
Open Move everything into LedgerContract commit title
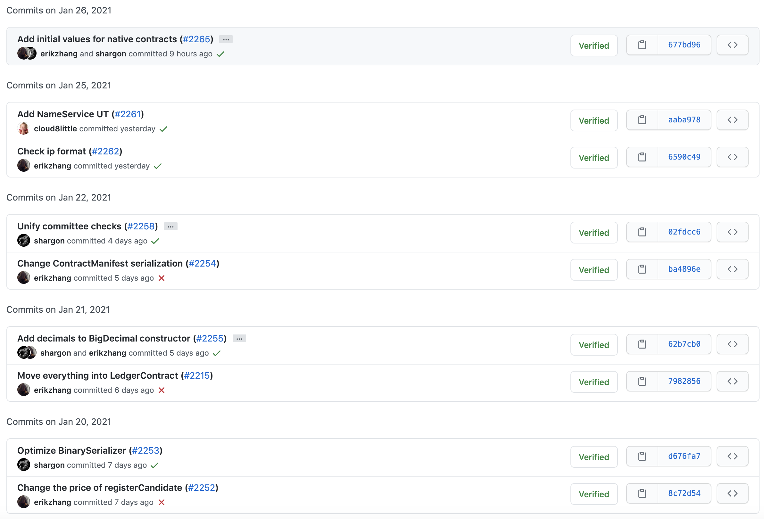coord(97,376)
